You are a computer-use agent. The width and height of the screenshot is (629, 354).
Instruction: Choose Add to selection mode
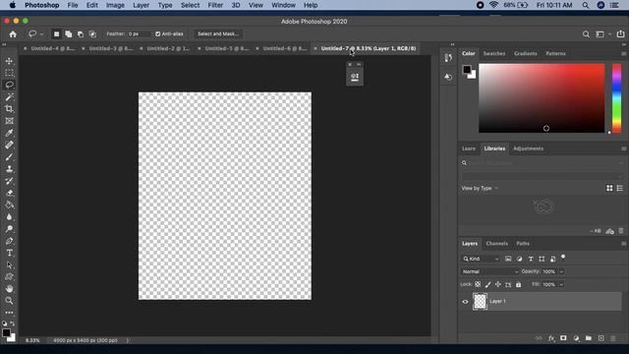pyautogui.click(x=69, y=34)
